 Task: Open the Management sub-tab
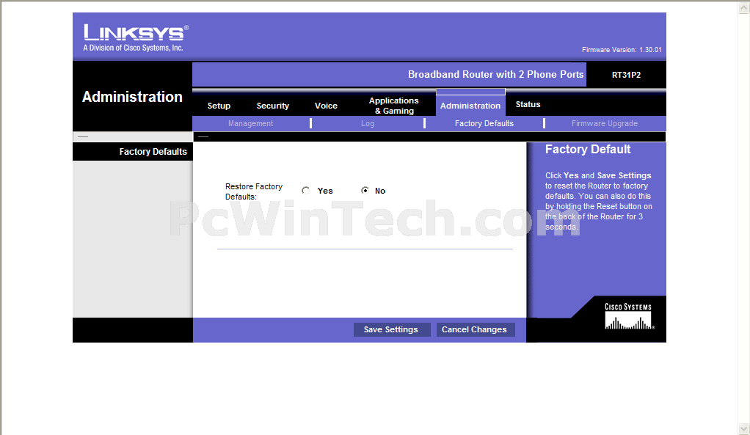[250, 123]
